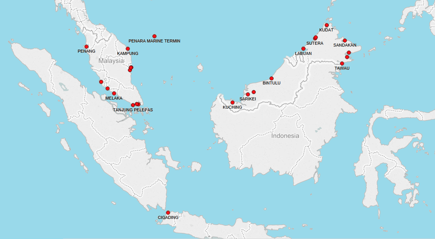Click the Indonesia country label

click(285, 136)
